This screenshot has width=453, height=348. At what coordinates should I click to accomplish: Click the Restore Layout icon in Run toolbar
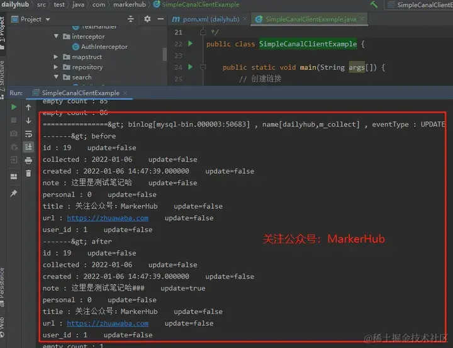coord(14,176)
